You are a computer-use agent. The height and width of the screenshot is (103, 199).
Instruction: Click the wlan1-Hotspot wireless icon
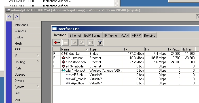(63, 71)
